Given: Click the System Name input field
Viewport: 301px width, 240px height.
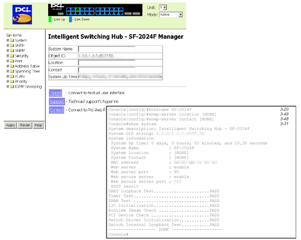Looking at the screenshot, I should [107, 49].
